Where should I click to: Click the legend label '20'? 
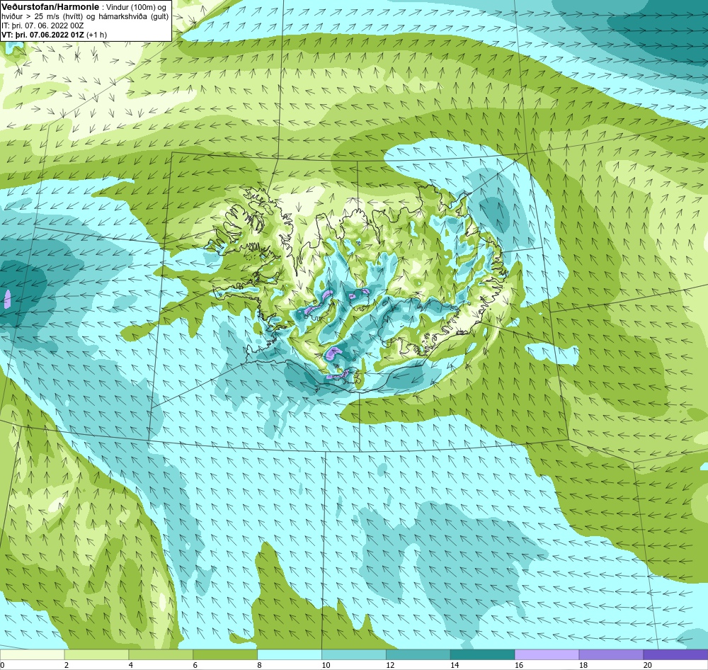pyautogui.click(x=648, y=665)
